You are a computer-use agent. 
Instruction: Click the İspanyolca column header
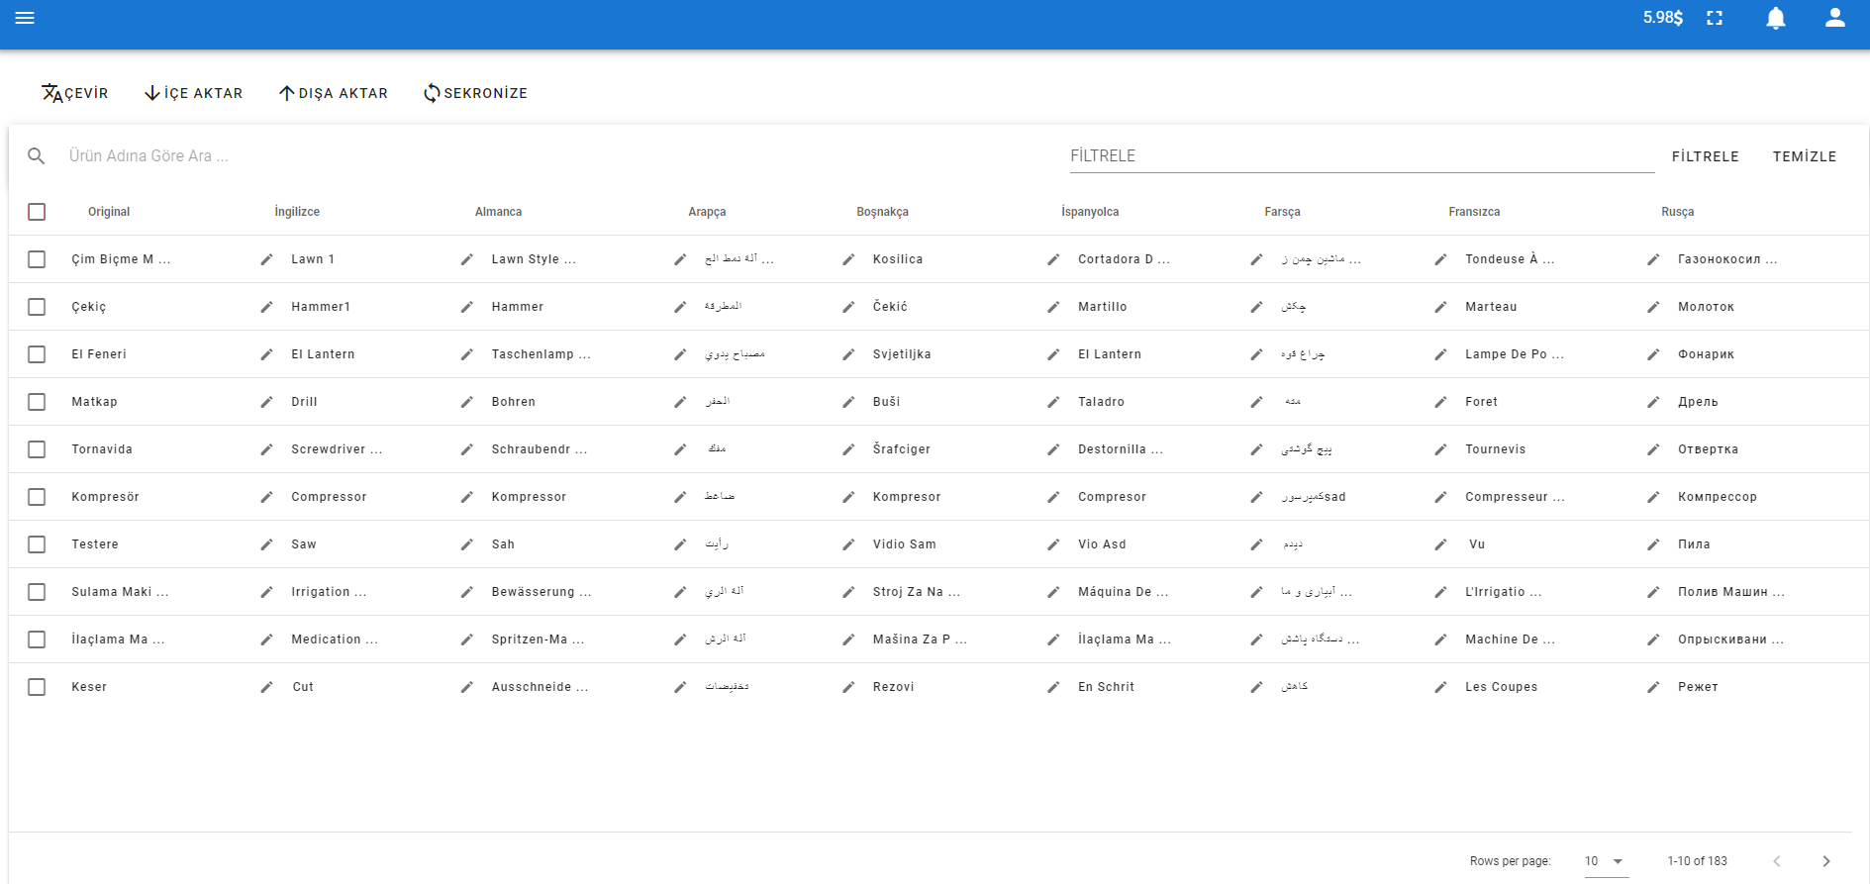click(x=1090, y=212)
